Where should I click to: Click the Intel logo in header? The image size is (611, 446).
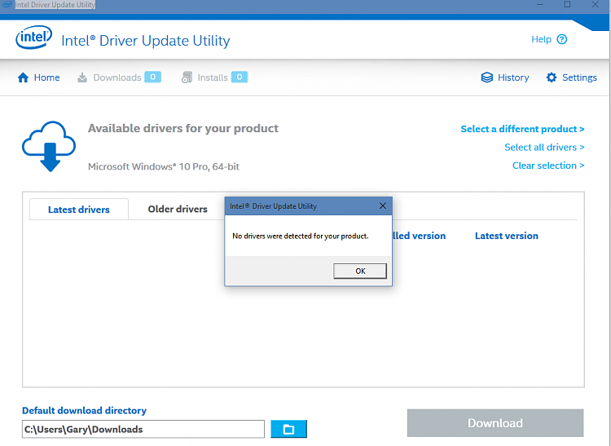pos(34,38)
